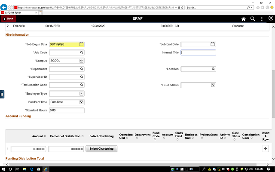275x172 pixels.
Task: Launch Edge from the taskbar
Action: (x=31, y=169)
